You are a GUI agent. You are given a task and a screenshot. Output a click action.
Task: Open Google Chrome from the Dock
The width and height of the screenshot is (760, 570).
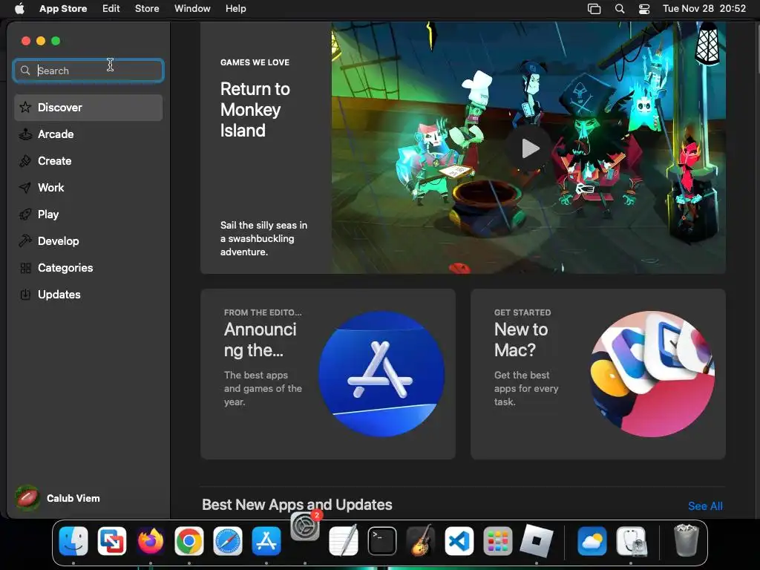point(189,541)
